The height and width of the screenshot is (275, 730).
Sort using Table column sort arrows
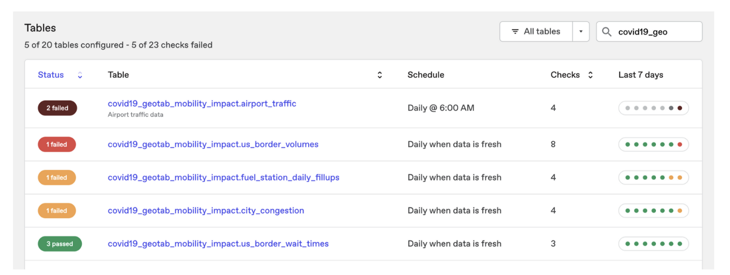tap(380, 75)
